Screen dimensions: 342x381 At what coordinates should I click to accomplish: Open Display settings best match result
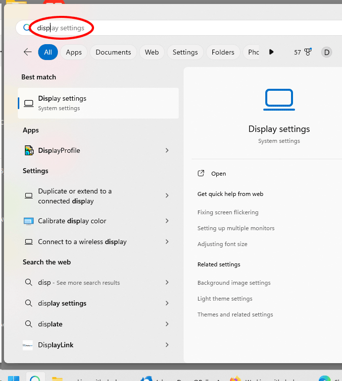click(98, 103)
